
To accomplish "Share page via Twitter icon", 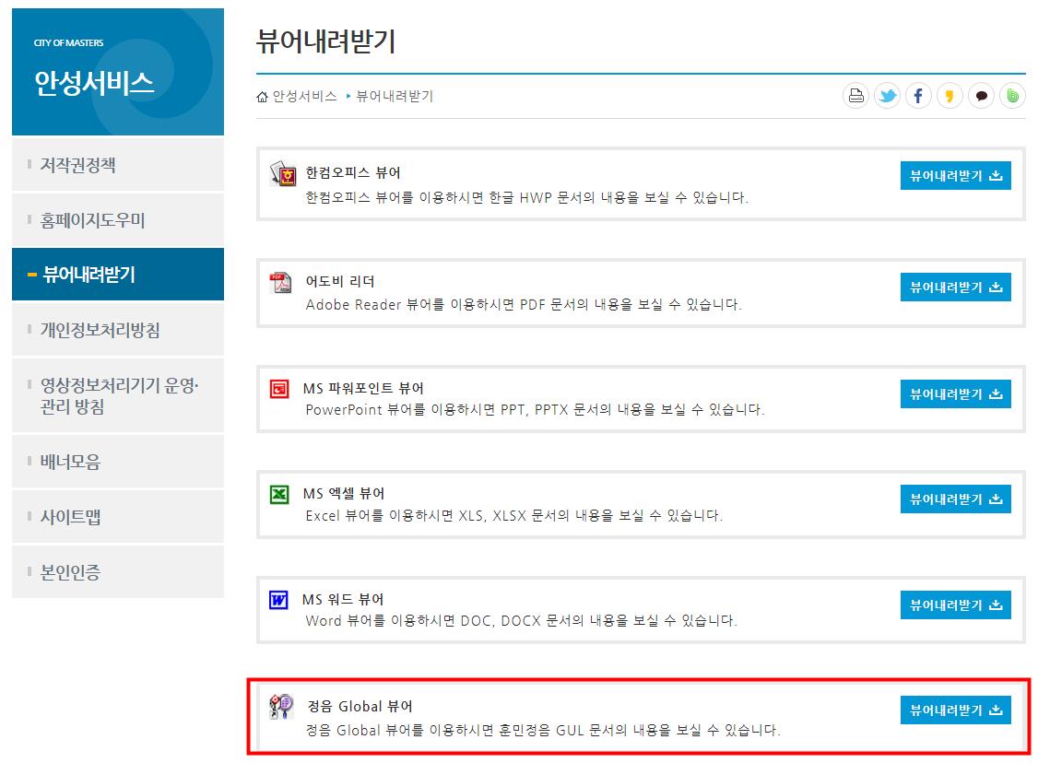I will coord(887,96).
